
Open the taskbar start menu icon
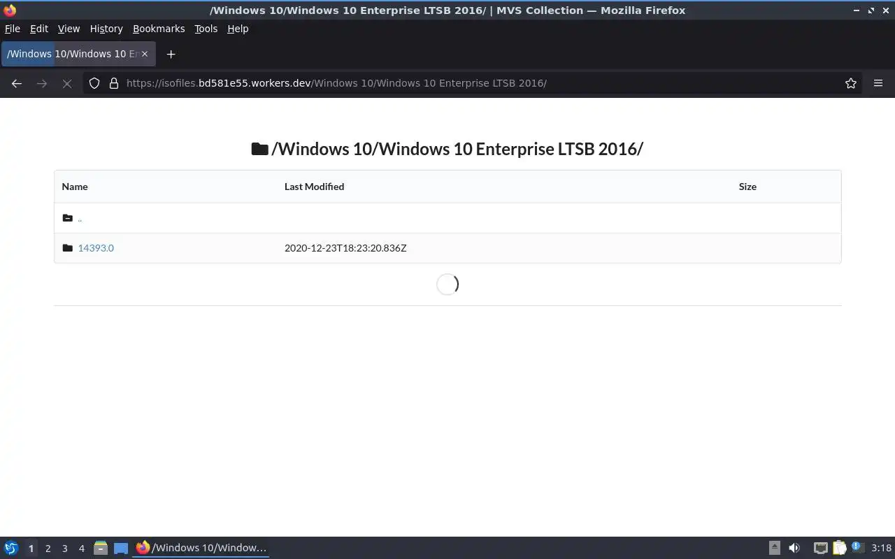(11, 548)
